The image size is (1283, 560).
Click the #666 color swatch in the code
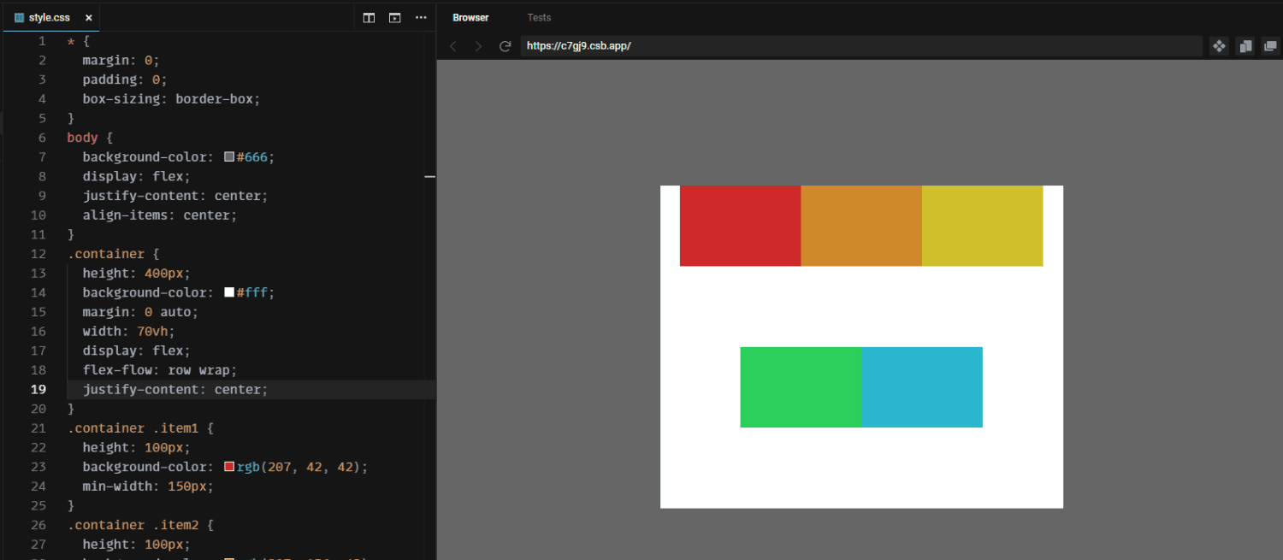[229, 156]
